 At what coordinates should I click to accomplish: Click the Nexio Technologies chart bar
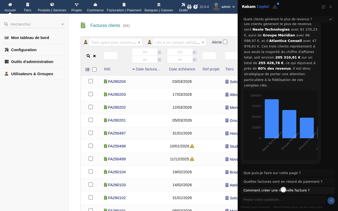[x=272, y=119]
